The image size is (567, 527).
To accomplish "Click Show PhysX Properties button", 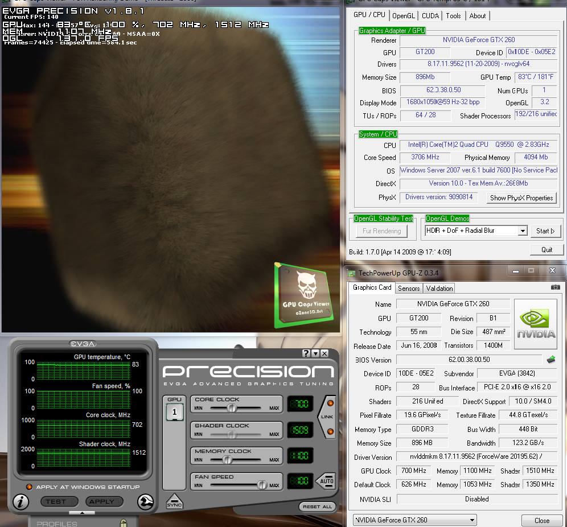I will 521,198.
